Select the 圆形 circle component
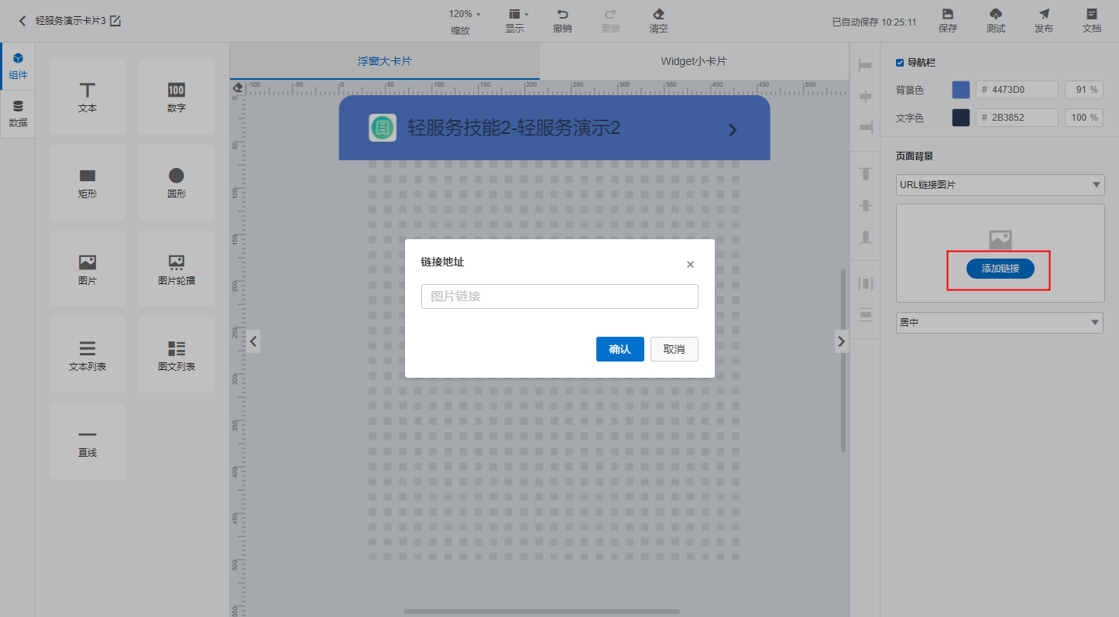 [177, 183]
